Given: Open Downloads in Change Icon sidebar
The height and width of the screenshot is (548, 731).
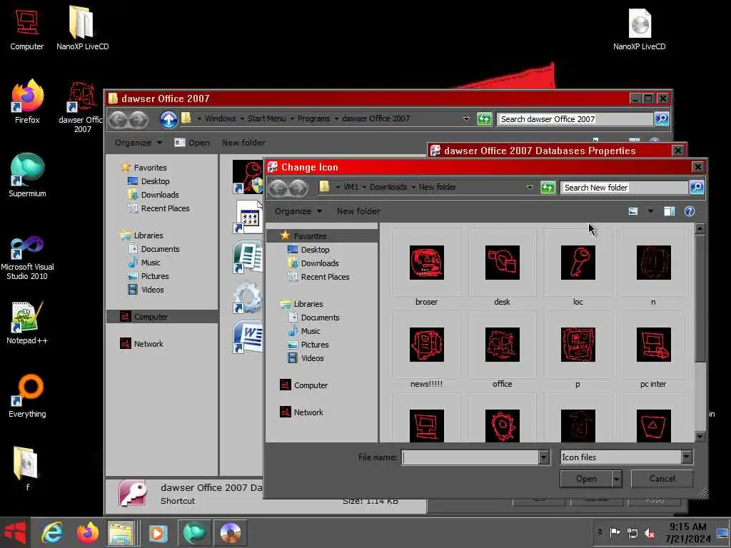Looking at the screenshot, I should pyautogui.click(x=319, y=263).
